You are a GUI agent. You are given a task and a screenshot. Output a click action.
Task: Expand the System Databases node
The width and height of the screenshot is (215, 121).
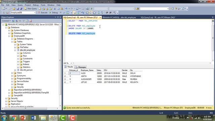coord(9,30)
